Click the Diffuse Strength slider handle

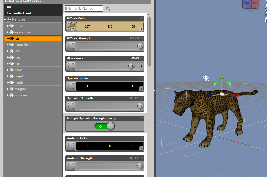(140, 46)
